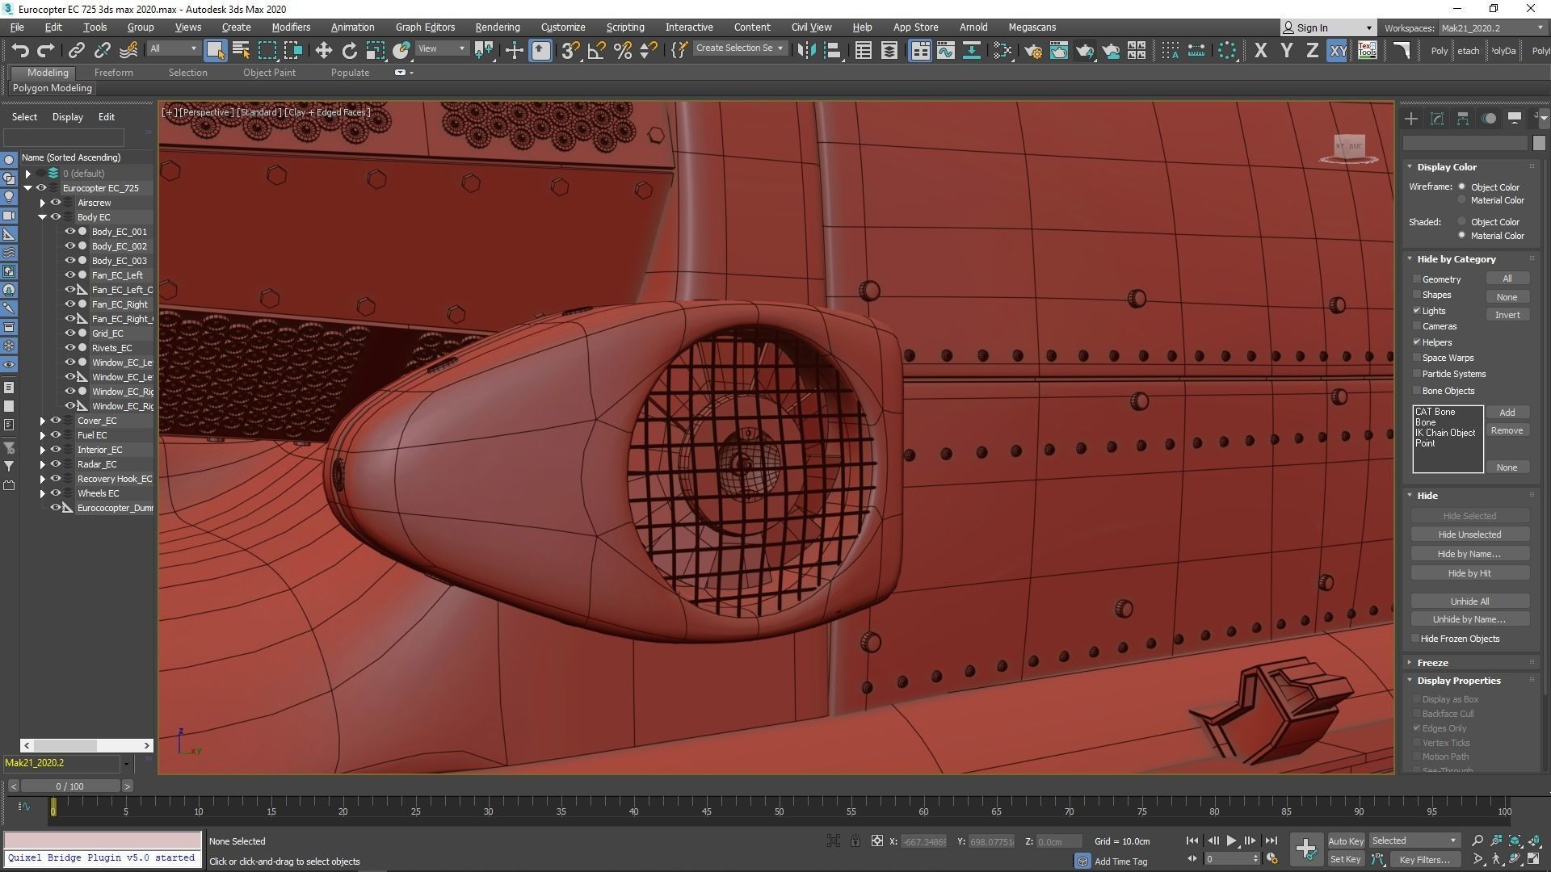Open the Modifiers menu
Viewport: 1551px width, 872px height.
(x=291, y=27)
